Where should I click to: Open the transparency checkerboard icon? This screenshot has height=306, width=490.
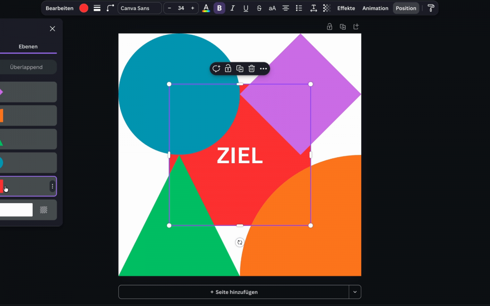[x=327, y=8]
